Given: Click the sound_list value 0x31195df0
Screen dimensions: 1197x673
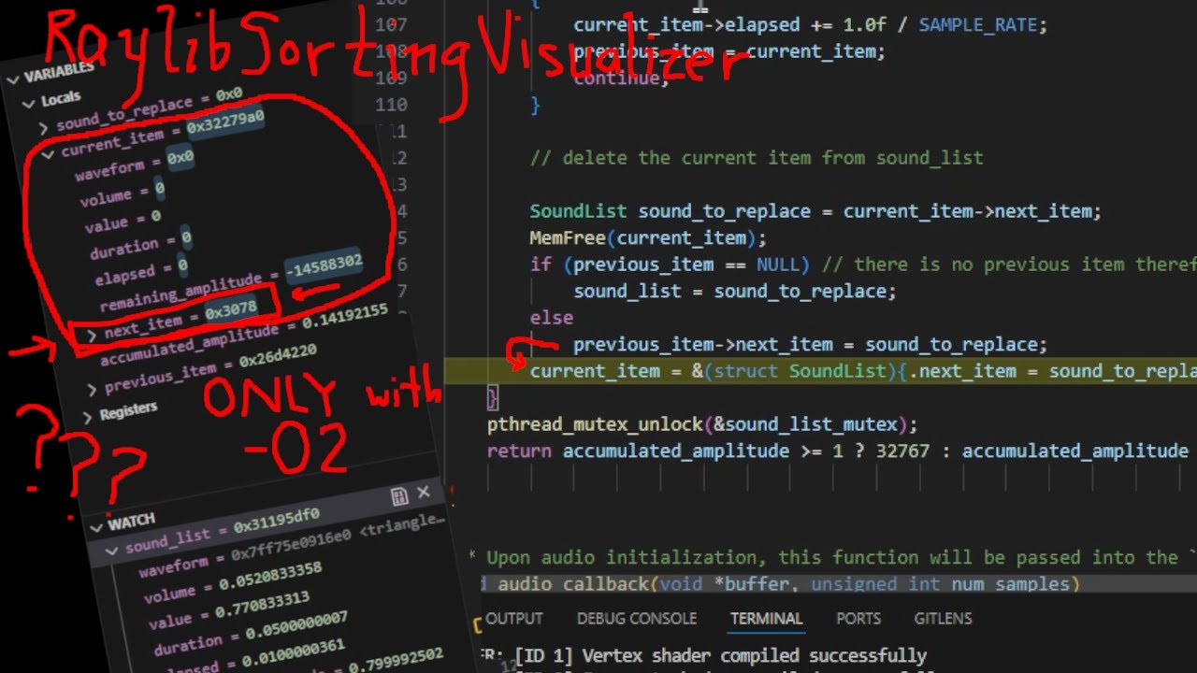Looking at the screenshot, I should tap(276, 520).
